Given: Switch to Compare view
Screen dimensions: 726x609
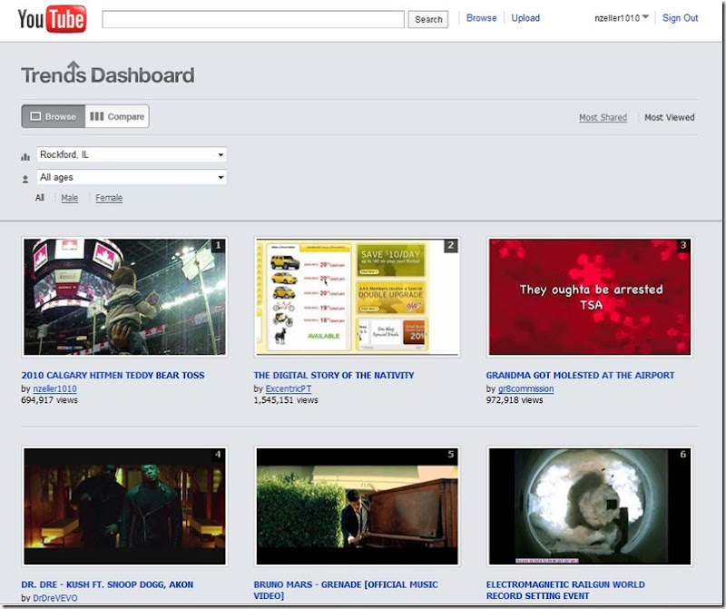Looking at the screenshot, I should point(117,116).
